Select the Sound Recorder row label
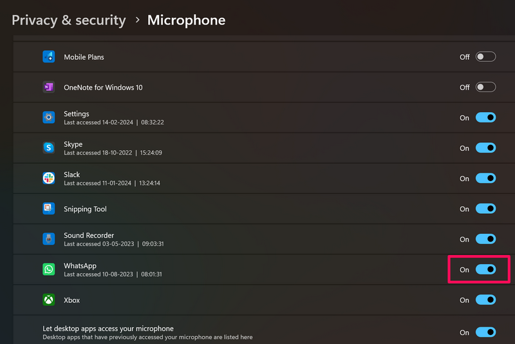The height and width of the screenshot is (344, 515). [x=89, y=235]
